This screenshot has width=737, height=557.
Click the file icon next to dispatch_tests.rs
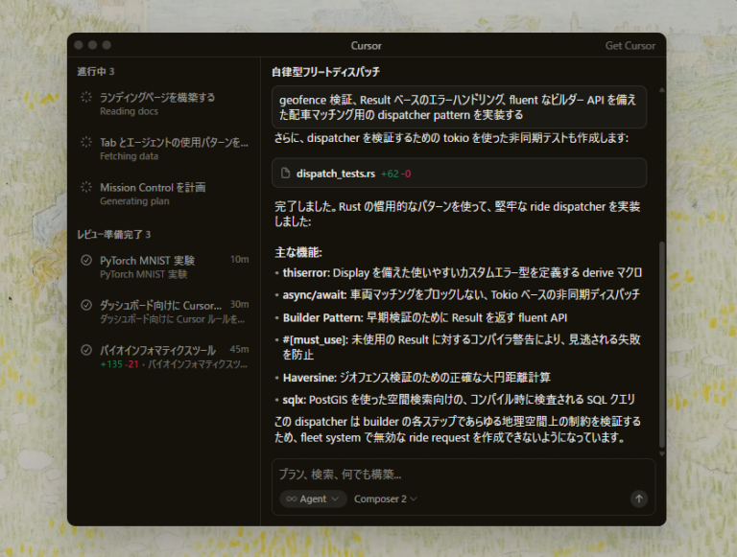coord(285,174)
